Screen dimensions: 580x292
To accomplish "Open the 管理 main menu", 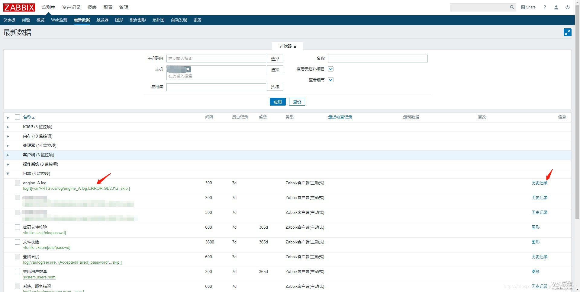I will (x=124, y=7).
